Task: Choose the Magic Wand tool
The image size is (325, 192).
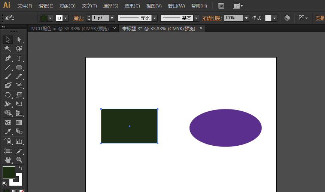Action: click(8, 49)
